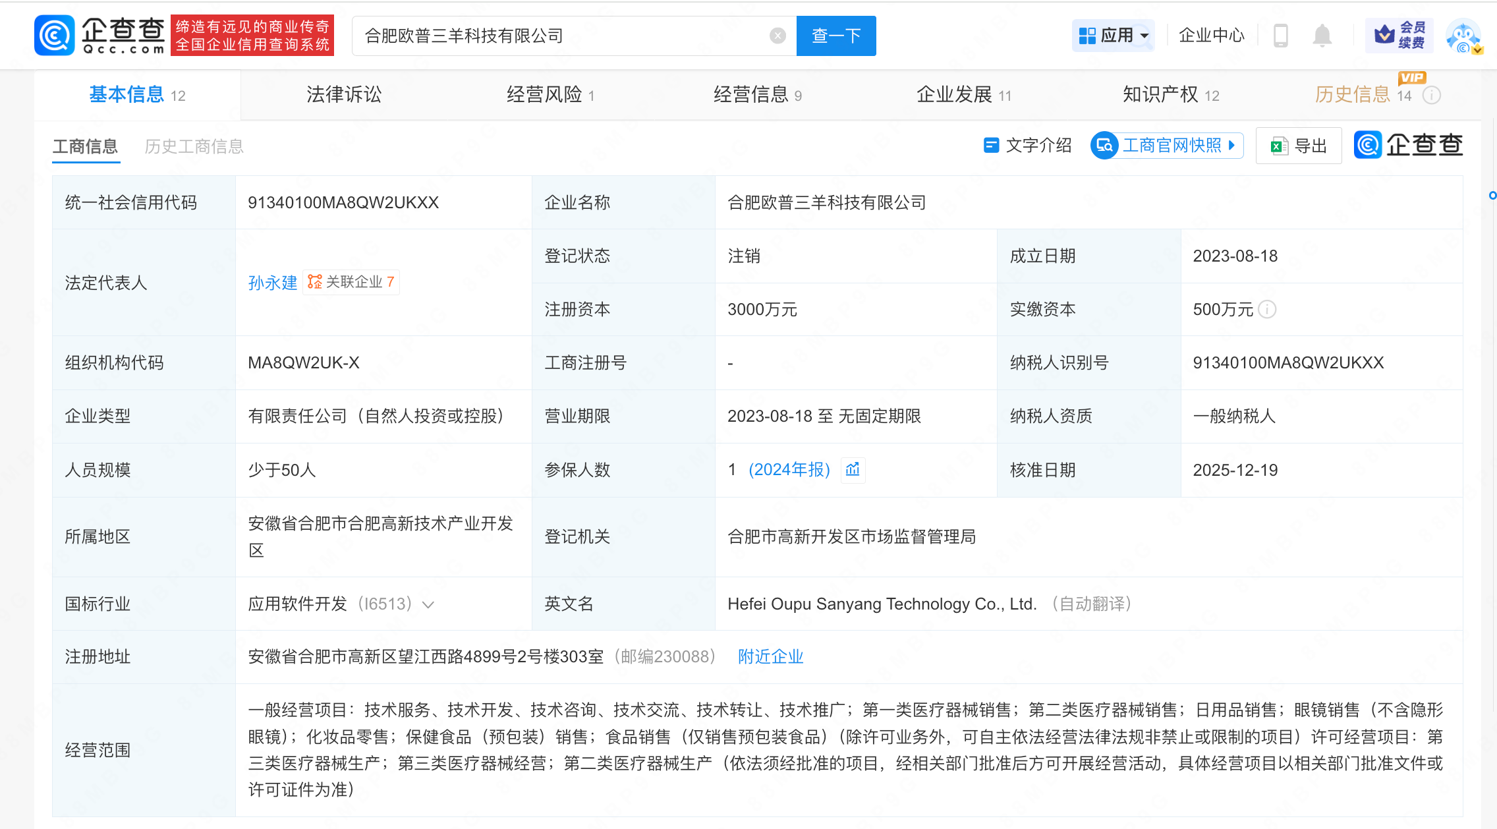Open the user avatar menu
Screen dimensions: 1497x829
pos(1463,36)
